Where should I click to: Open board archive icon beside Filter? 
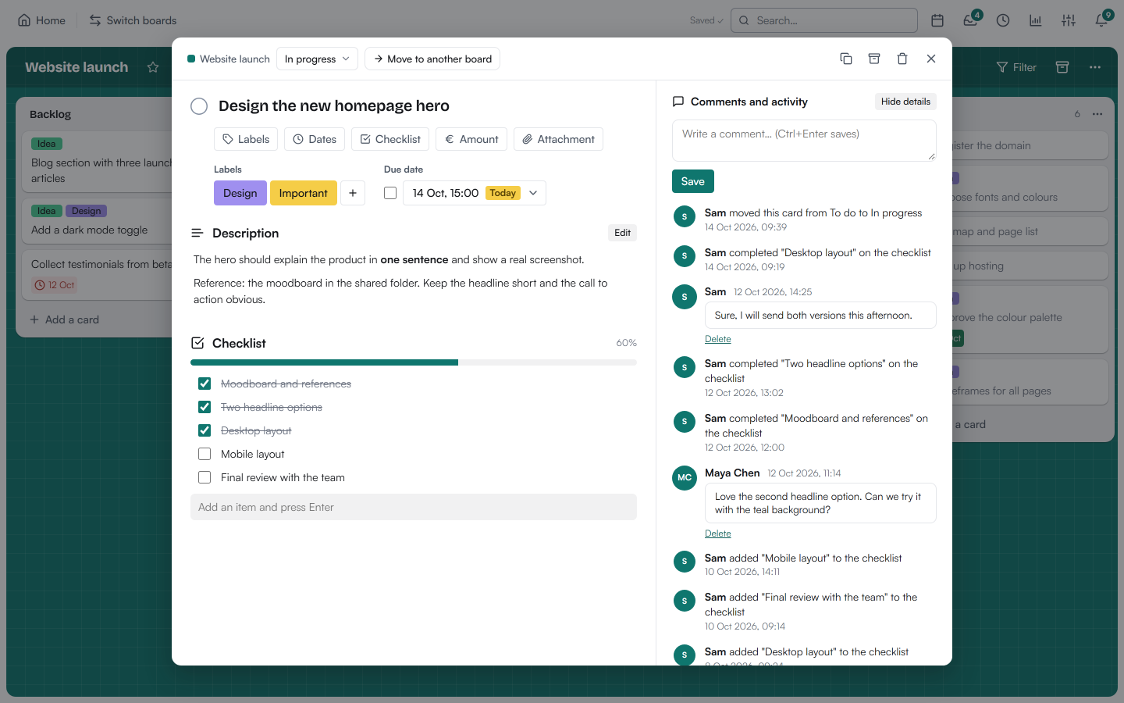pyautogui.click(x=1062, y=67)
